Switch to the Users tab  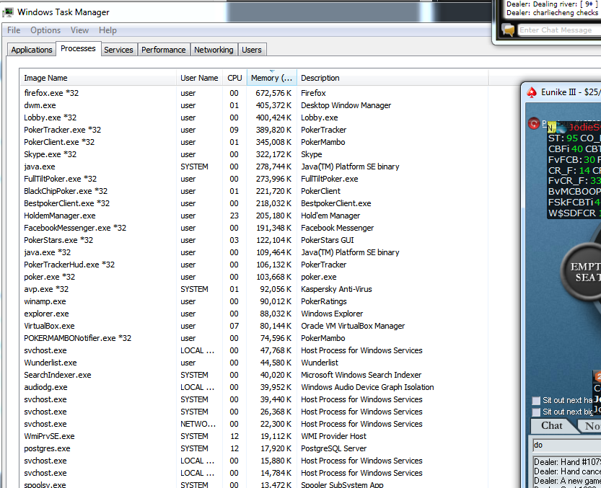252,50
